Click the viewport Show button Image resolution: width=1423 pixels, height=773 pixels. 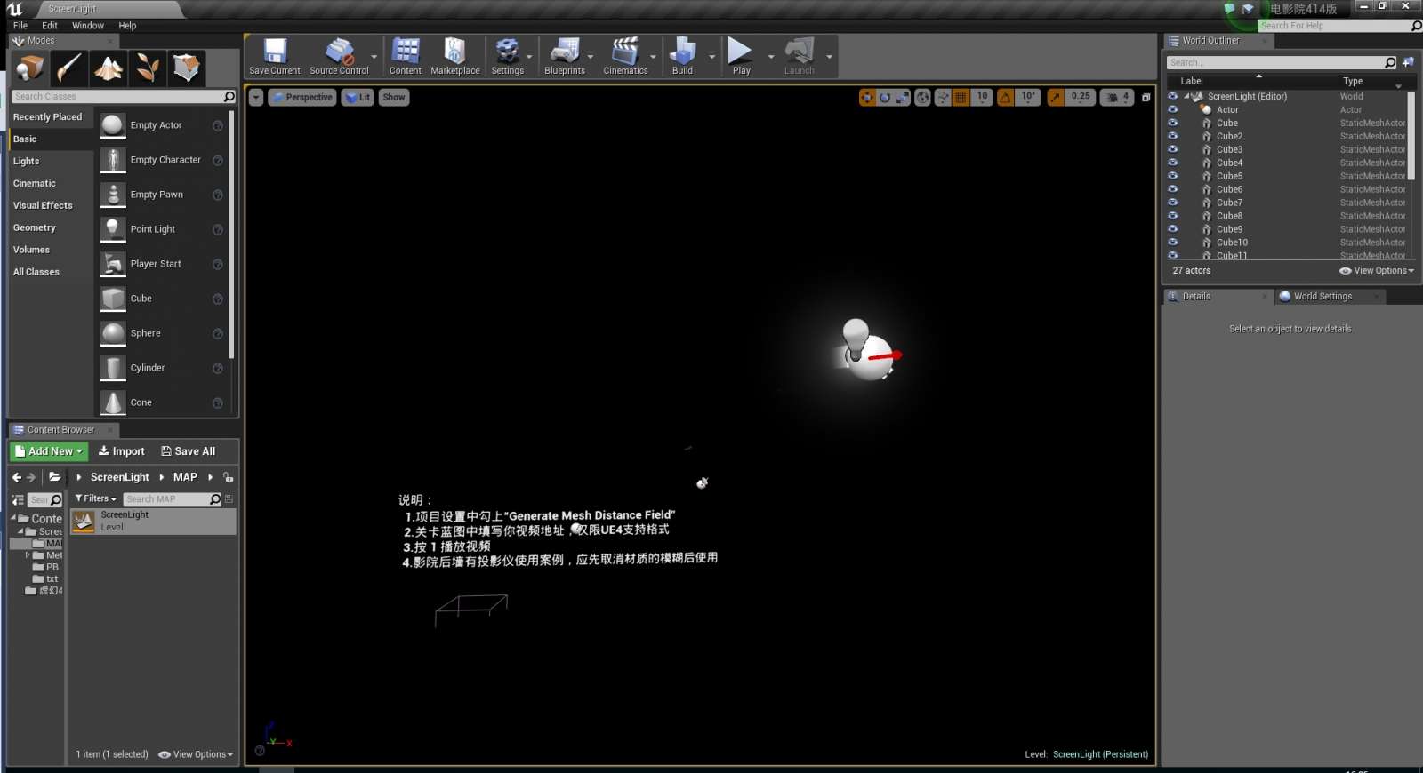click(394, 98)
